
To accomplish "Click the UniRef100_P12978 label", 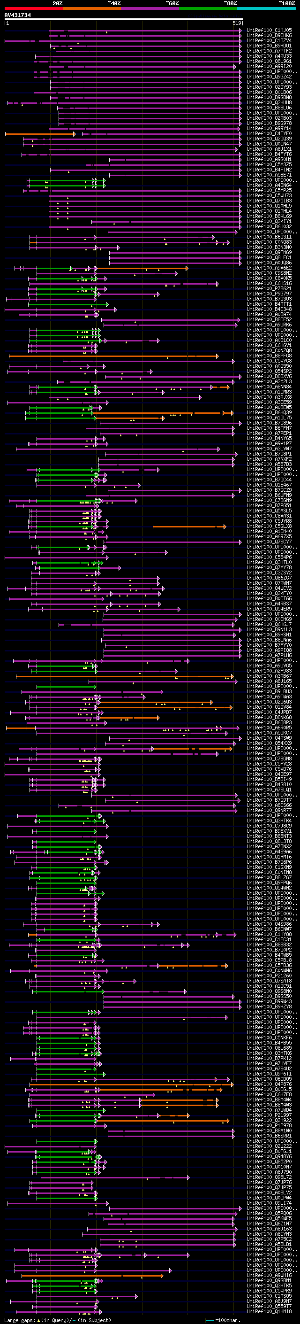I will coord(269,1126).
